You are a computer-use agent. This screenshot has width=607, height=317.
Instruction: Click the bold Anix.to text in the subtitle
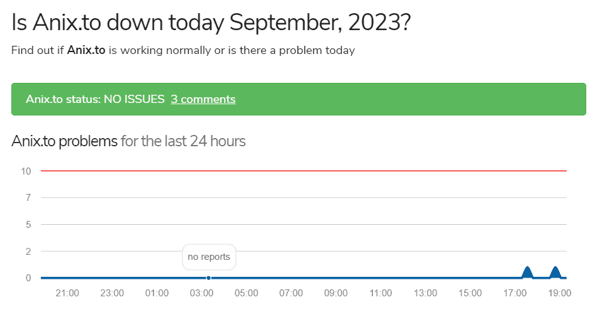click(x=86, y=50)
